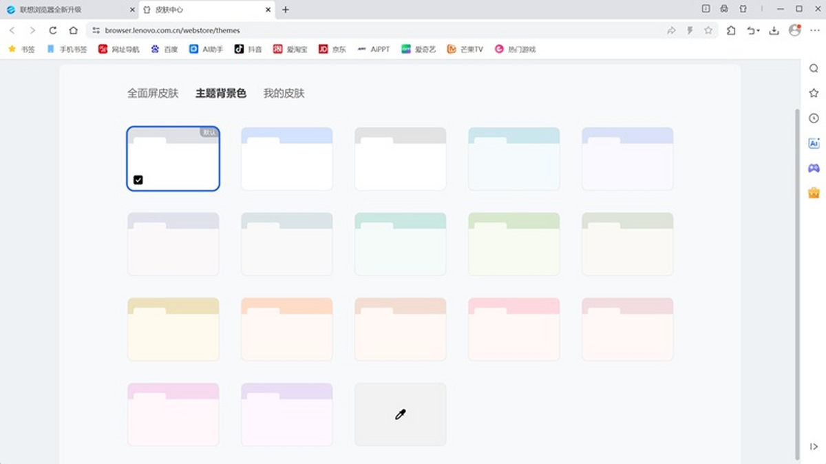
Task: Select the 皮肤中心 browser tab
Action: [207, 10]
